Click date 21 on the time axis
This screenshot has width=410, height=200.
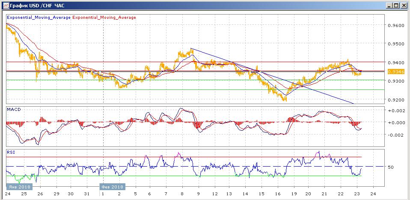click(x=324, y=194)
